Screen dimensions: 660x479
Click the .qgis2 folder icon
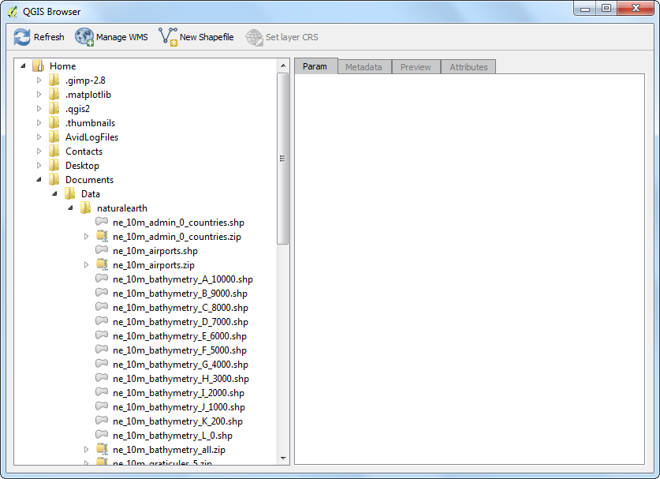click(x=54, y=109)
